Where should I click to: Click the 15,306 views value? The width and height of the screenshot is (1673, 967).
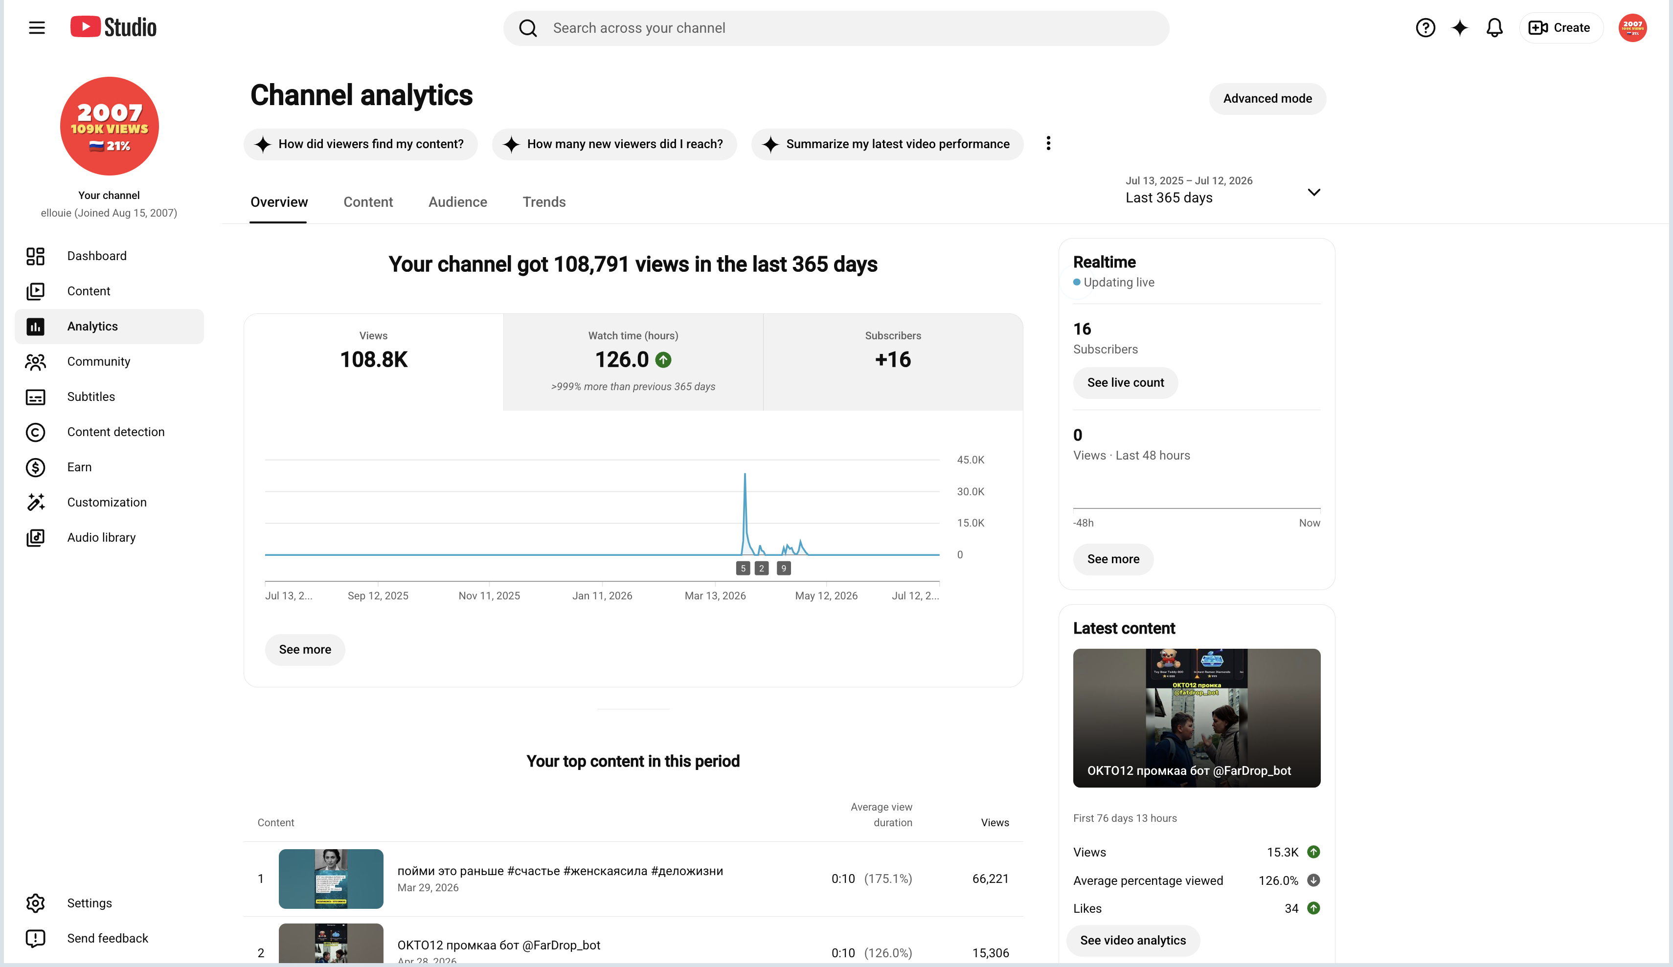(x=990, y=953)
